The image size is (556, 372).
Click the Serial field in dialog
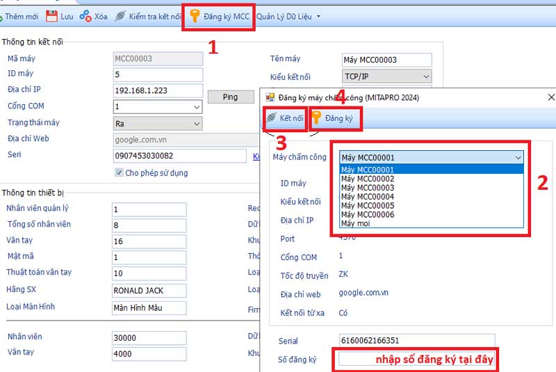pyautogui.click(x=416, y=340)
